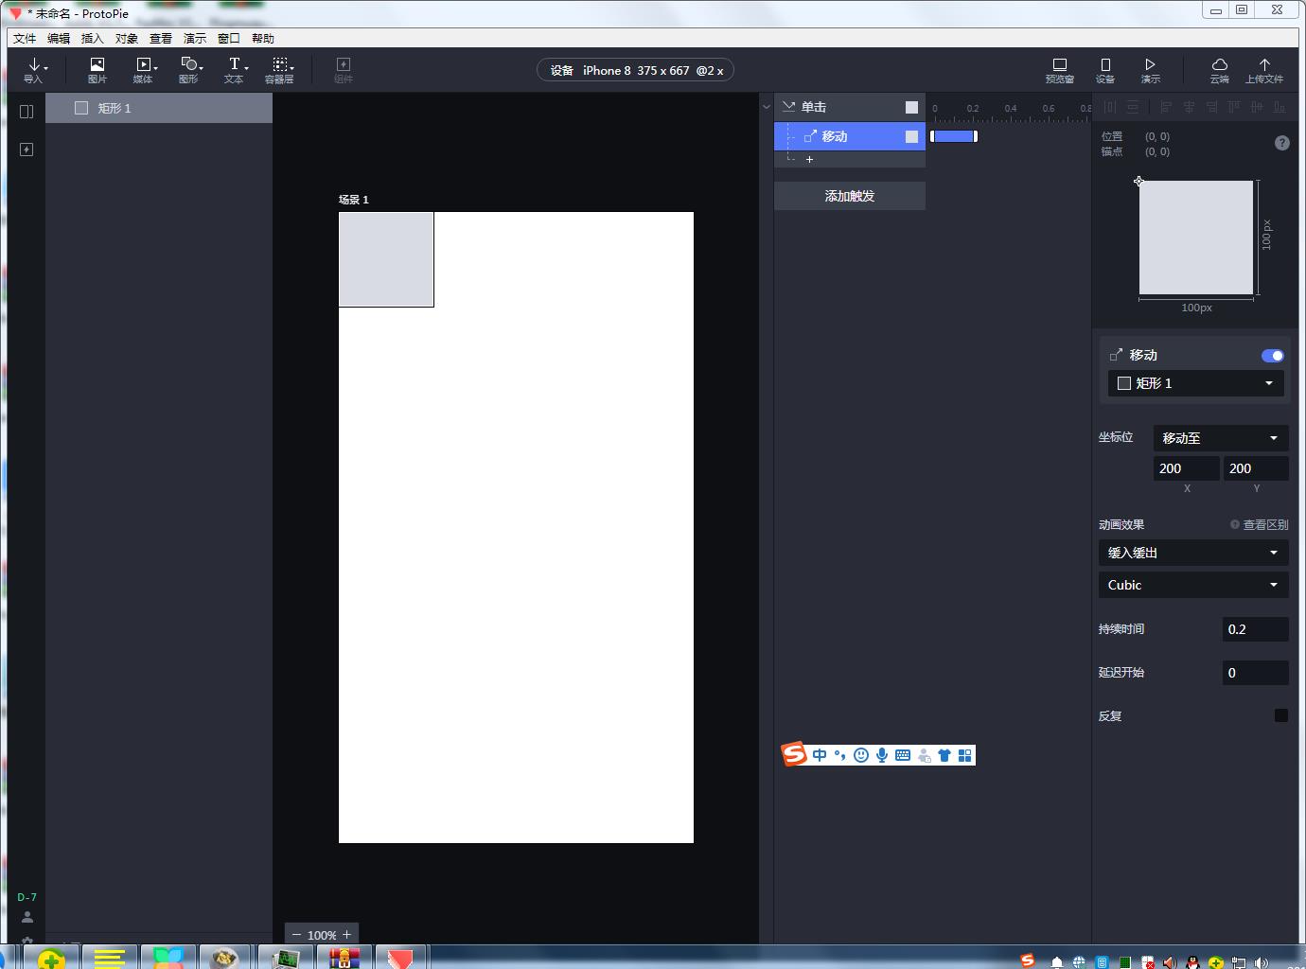Choose the Text (文本) tool
This screenshot has width=1306, height=969.
click(235, 69)
